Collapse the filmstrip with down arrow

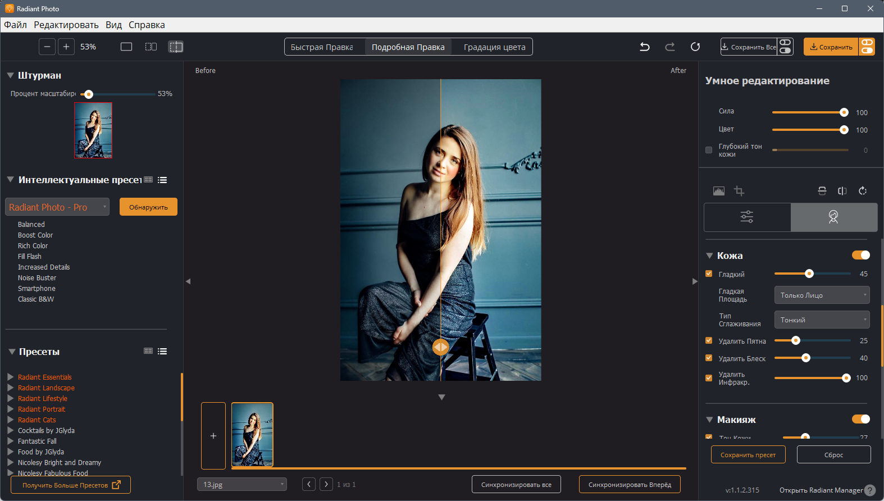tap(442, 397)
